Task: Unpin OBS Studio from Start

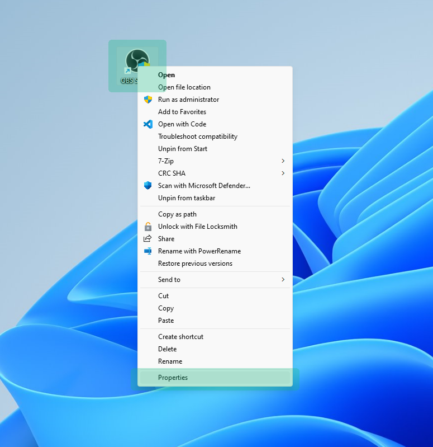Action: click(x=183, y=149)
